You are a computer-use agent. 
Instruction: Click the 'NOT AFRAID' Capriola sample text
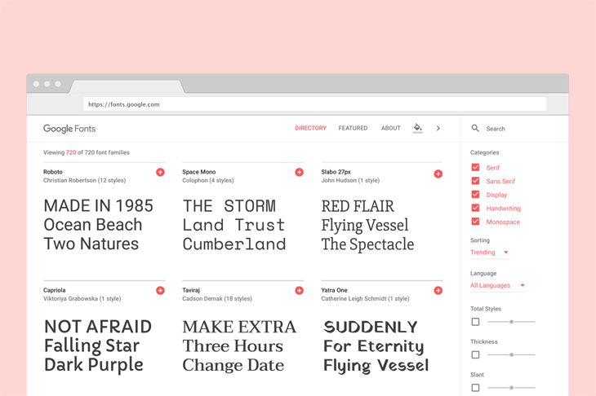coord(98,327)
